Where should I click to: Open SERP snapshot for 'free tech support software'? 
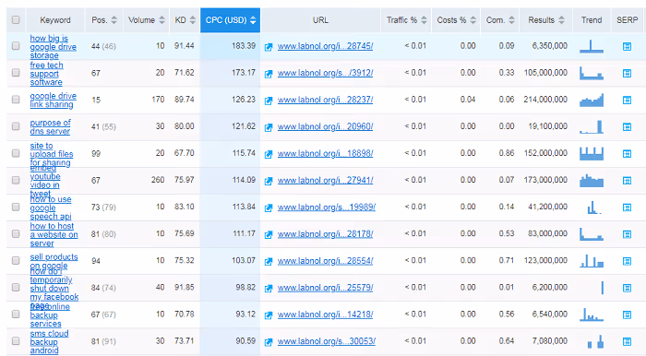[x=627, y=73]
